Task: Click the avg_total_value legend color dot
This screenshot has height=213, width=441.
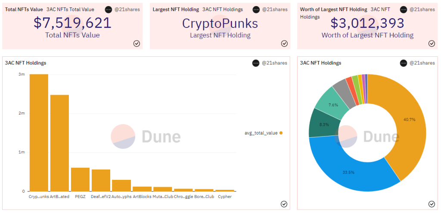Action: [x=281, y=133]
